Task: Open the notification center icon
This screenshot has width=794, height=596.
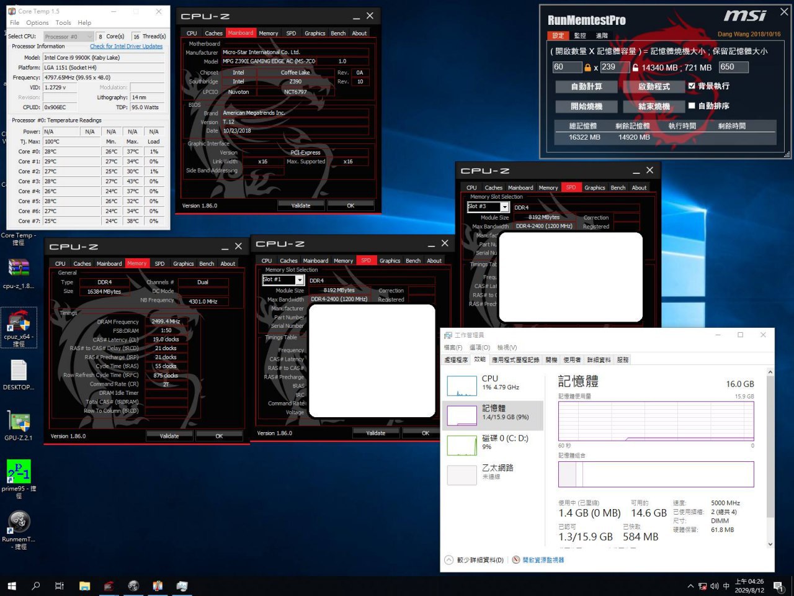Action: point(778,586)
